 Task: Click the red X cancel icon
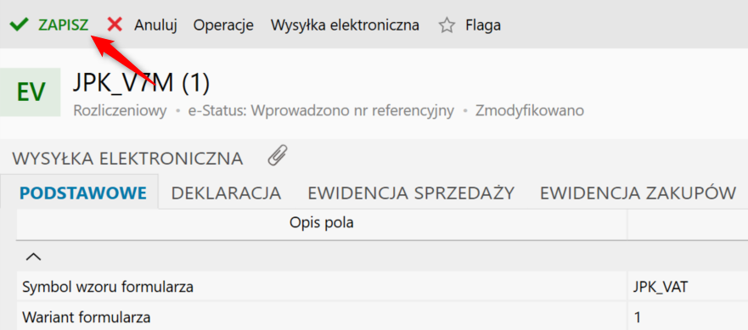115,24
